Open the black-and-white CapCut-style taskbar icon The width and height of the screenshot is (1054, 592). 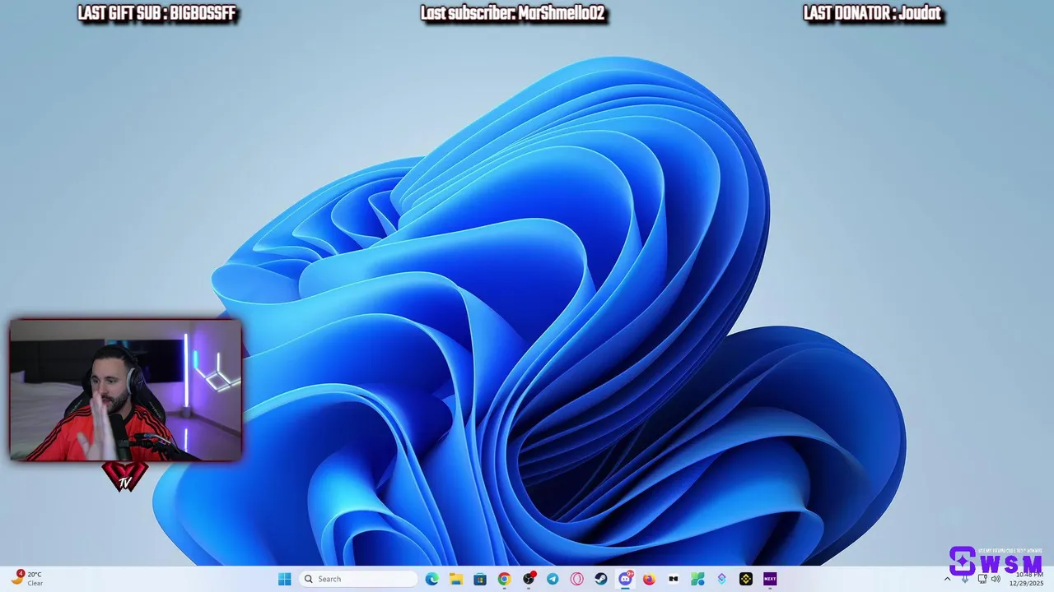pyautogui.click(x=673, y=579)
